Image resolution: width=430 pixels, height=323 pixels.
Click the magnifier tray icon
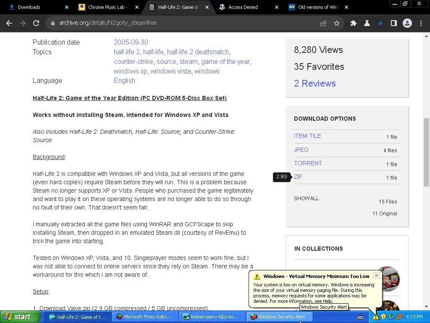399,317
